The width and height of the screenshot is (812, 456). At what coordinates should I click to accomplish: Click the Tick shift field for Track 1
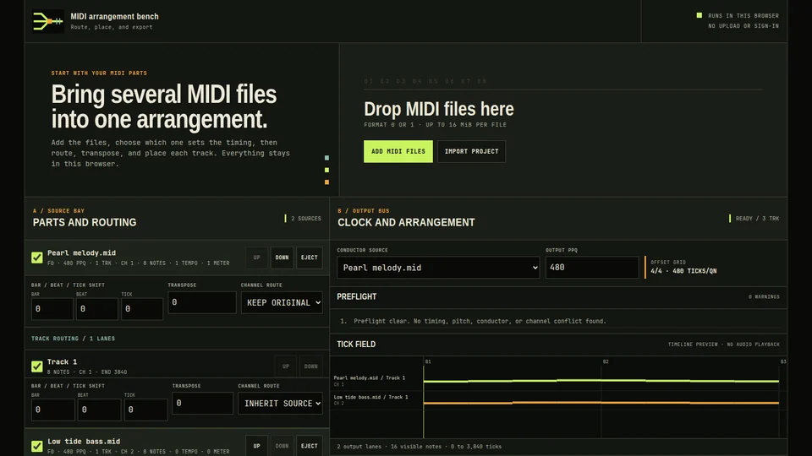pyautogui.click(x=146, y=410)
